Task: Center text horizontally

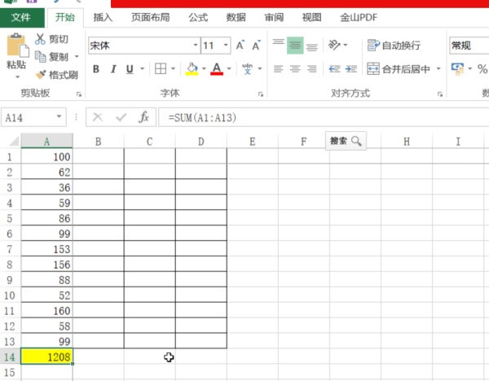Action: tap(295, 68)
